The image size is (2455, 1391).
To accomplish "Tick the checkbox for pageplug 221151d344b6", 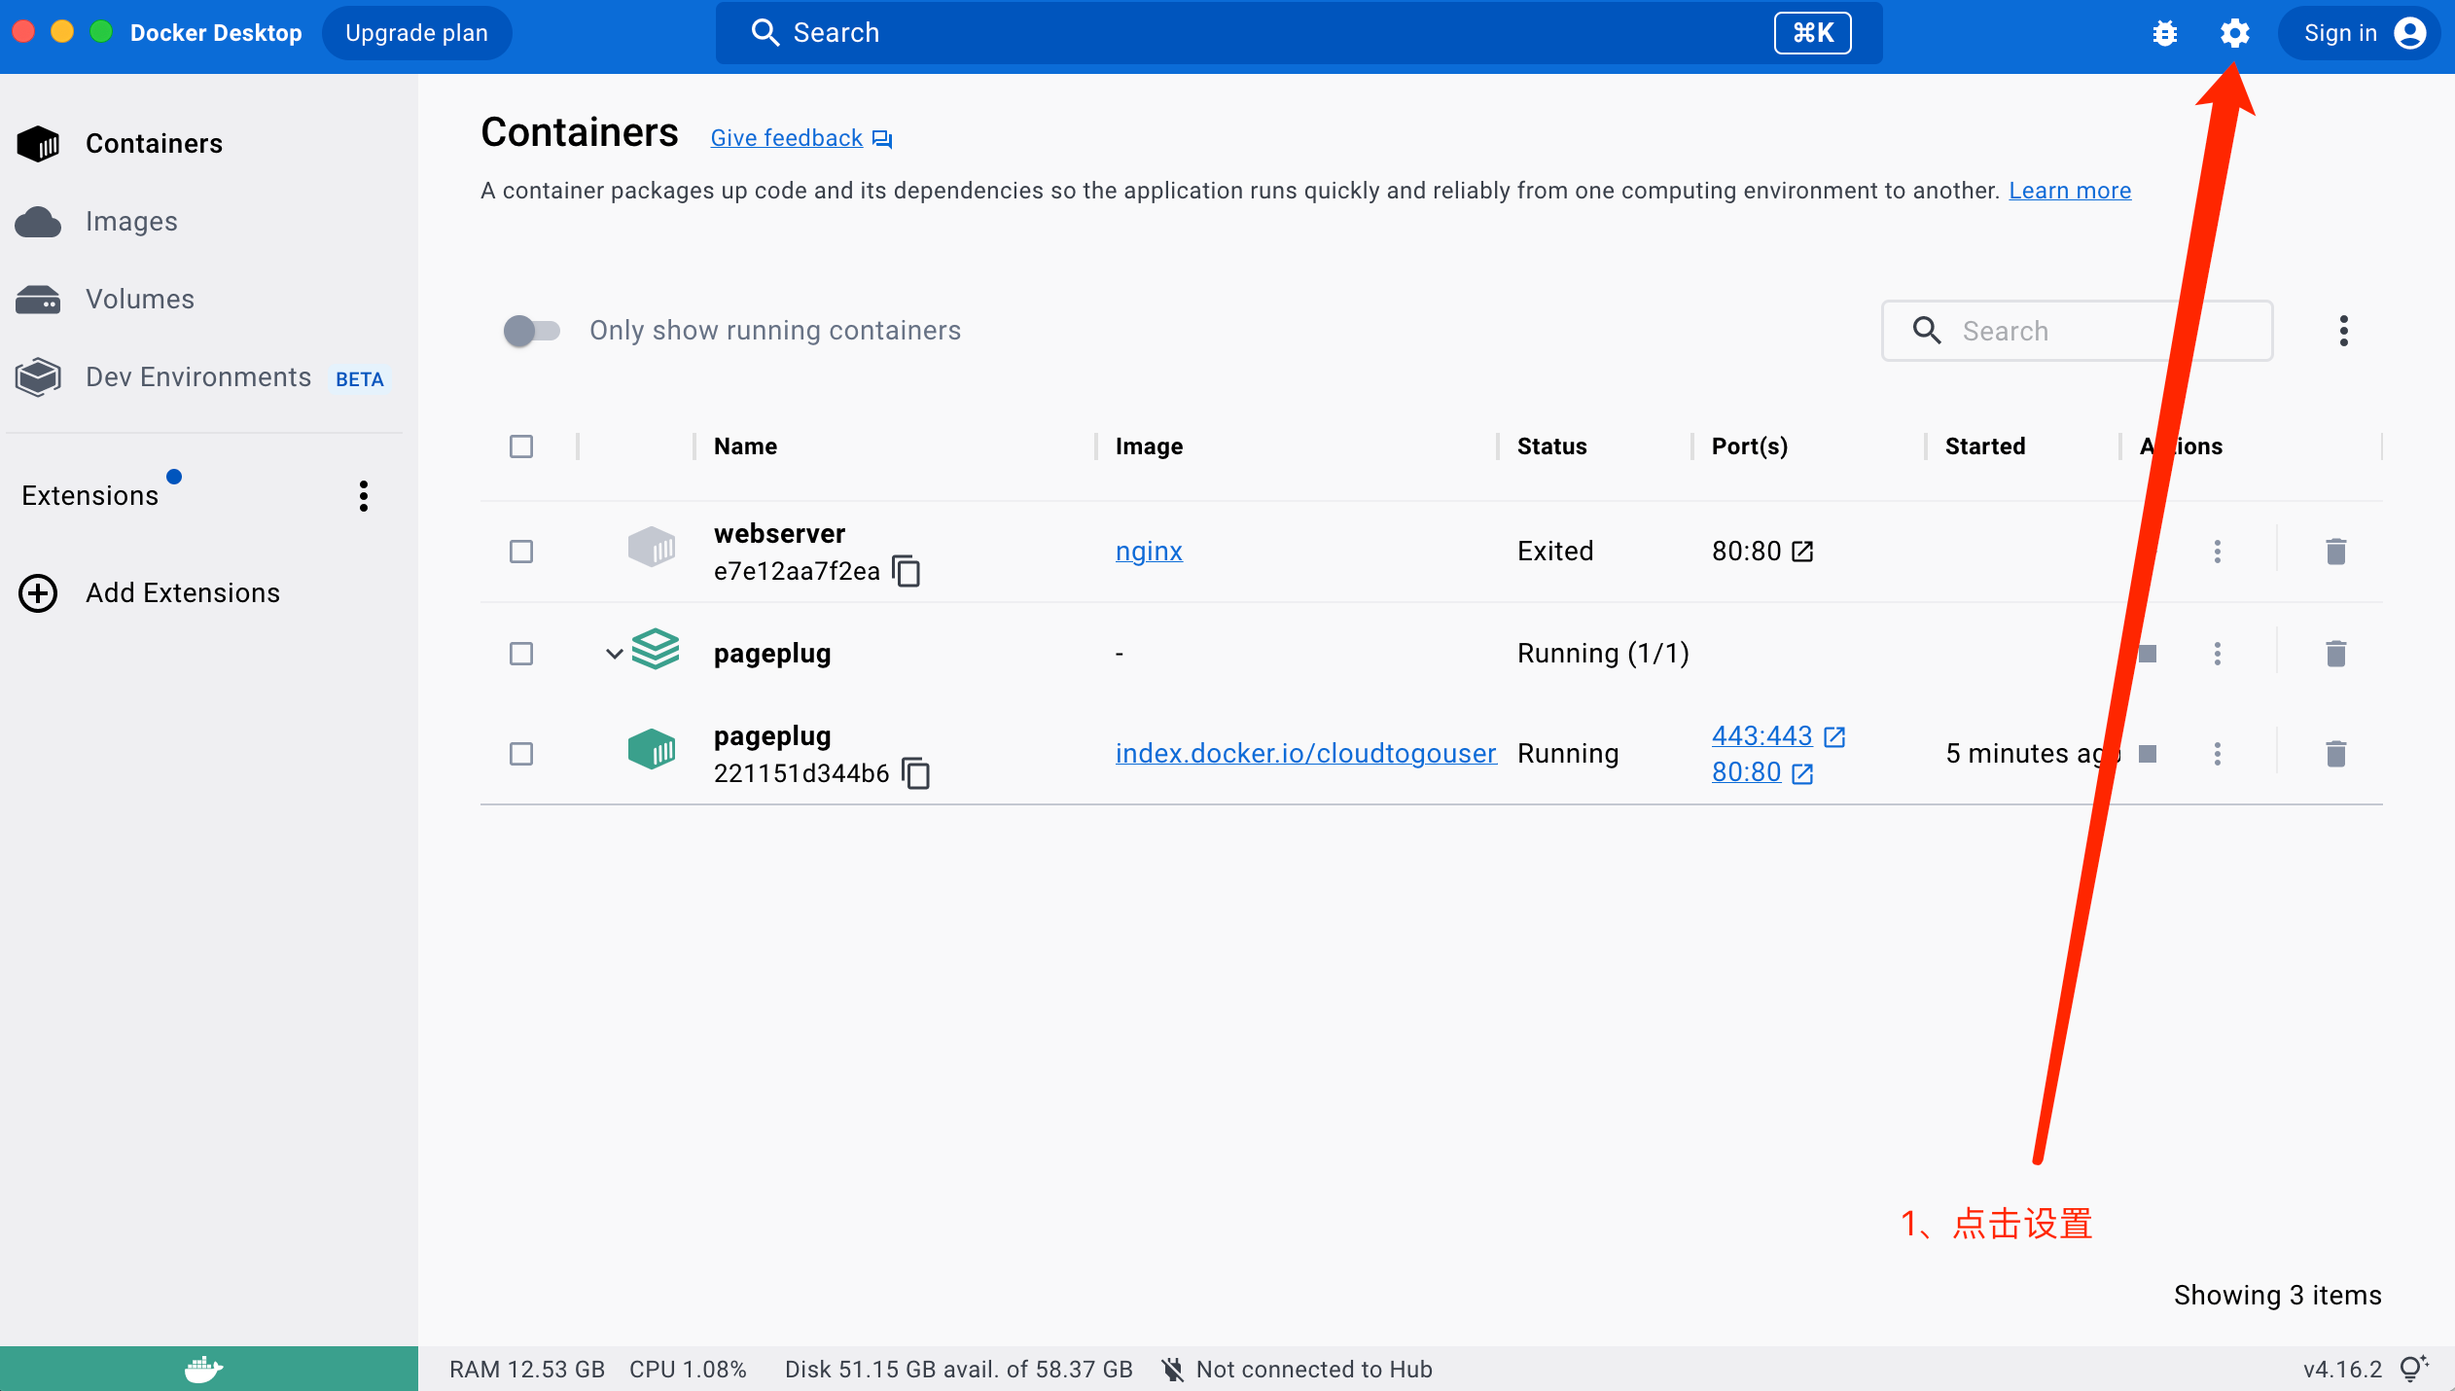I will (521, 753).
